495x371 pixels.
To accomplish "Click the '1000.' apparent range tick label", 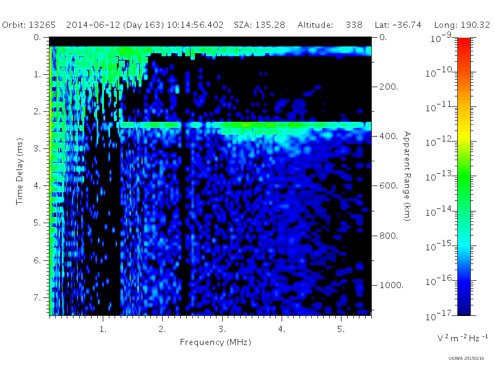I will point(392,285).
